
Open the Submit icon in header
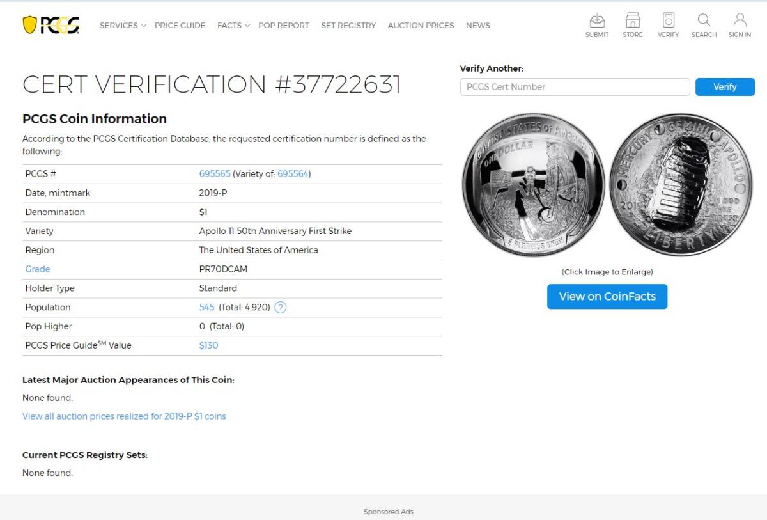597,25
